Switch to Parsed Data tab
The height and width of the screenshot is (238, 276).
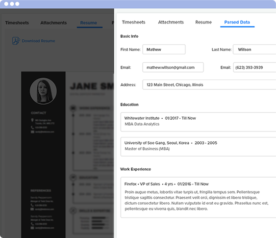coord(237,22)
